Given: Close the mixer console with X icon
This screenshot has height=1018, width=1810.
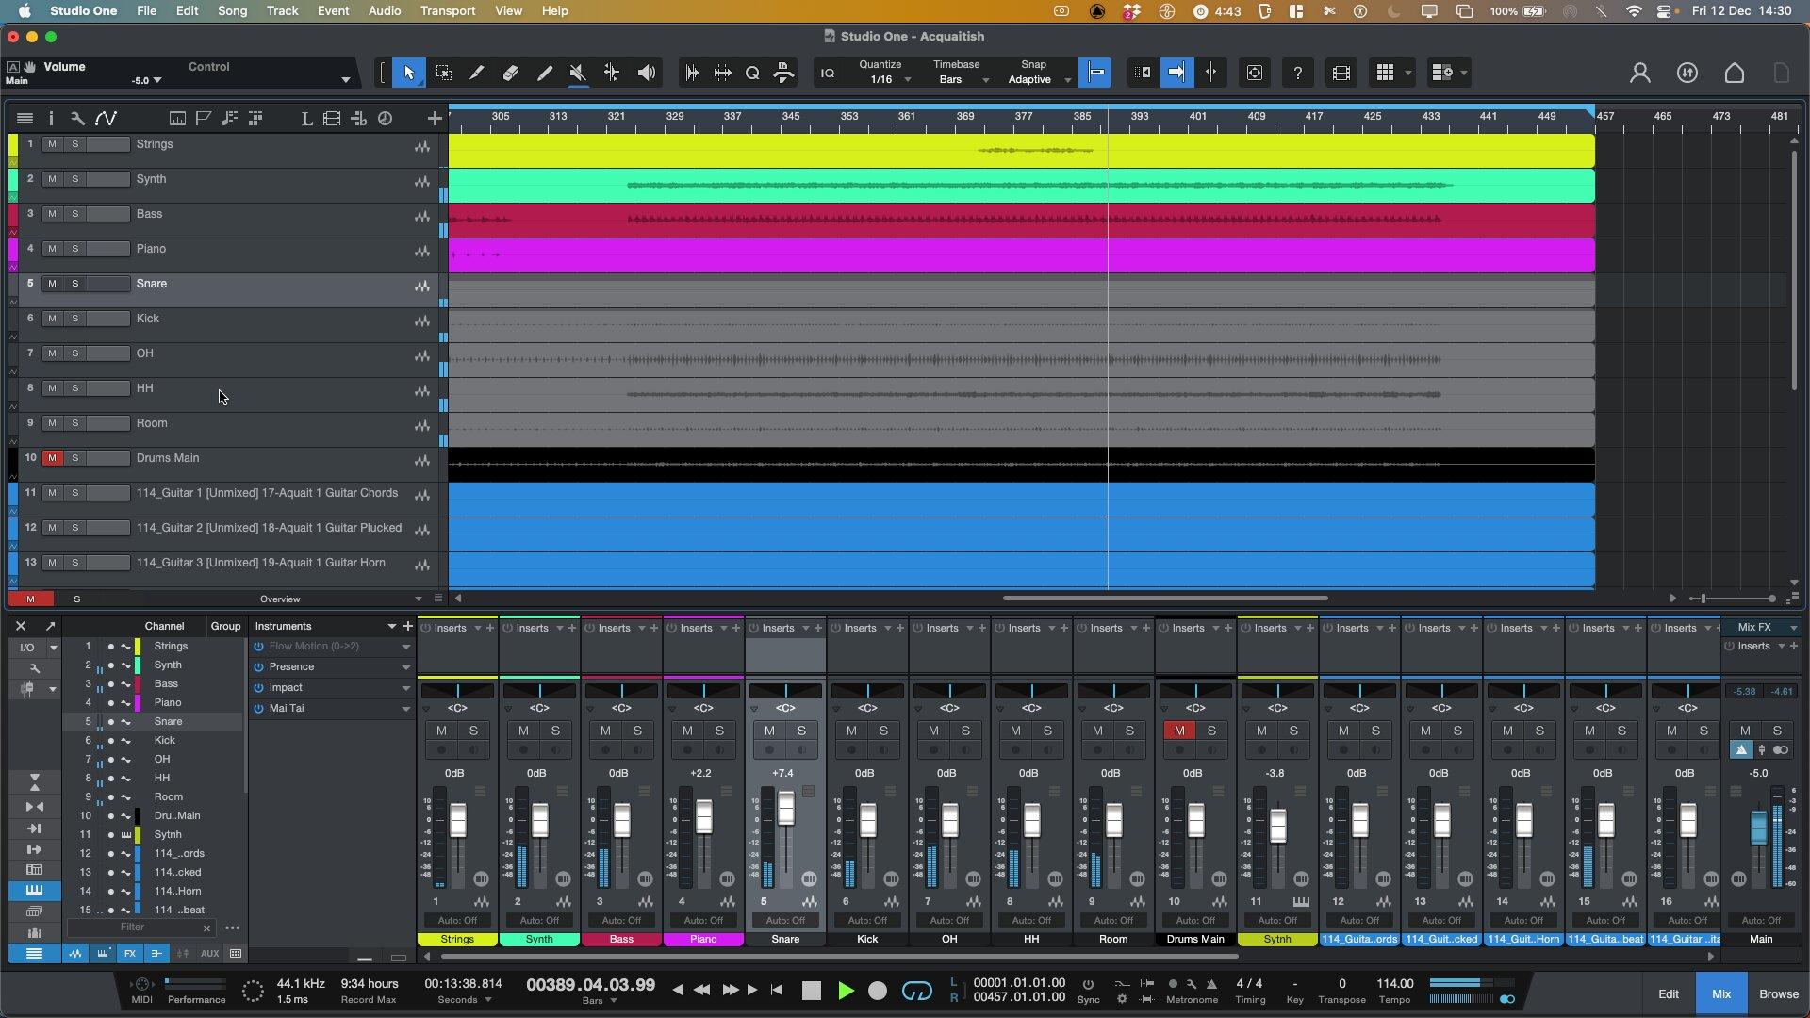Looking at the screenshot, I should [21, 626].
